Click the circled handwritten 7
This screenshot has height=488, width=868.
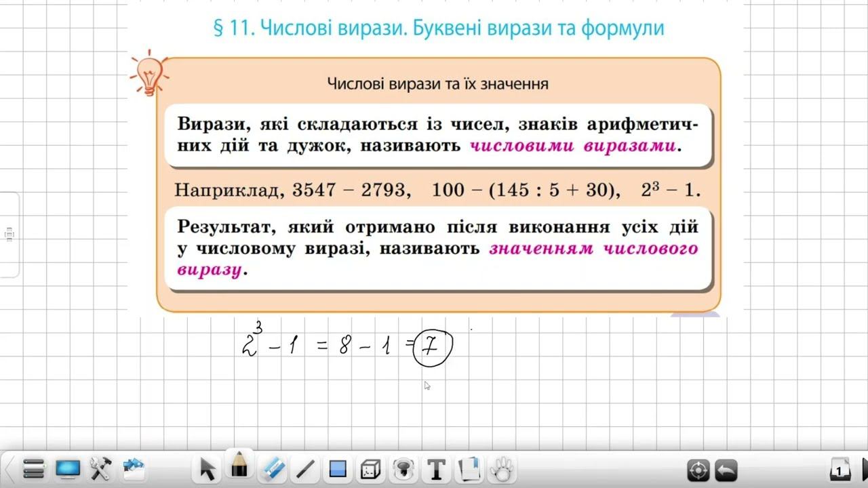tap(433, 347)
